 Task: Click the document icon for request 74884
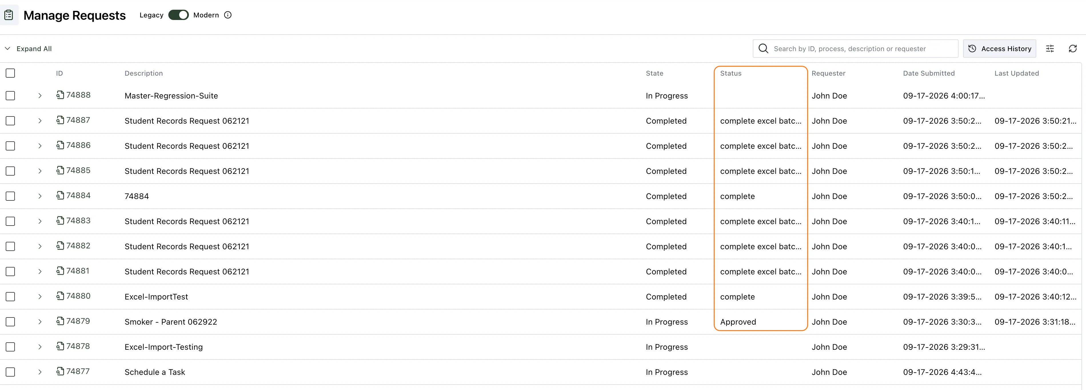click(x=60, y=195)
